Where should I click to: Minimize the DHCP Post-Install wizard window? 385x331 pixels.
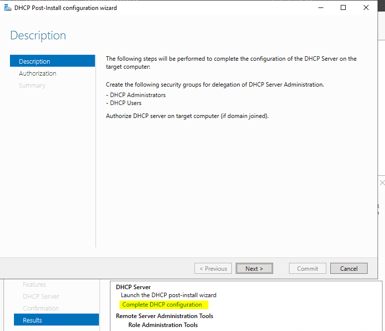click(320, 8)
